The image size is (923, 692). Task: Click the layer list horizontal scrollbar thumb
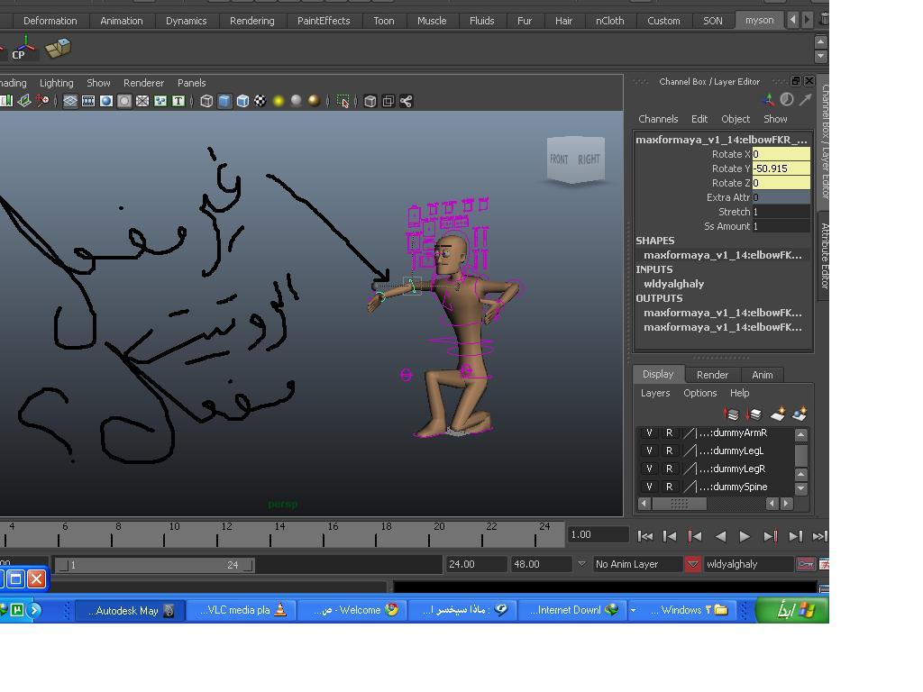click(680, 504)
